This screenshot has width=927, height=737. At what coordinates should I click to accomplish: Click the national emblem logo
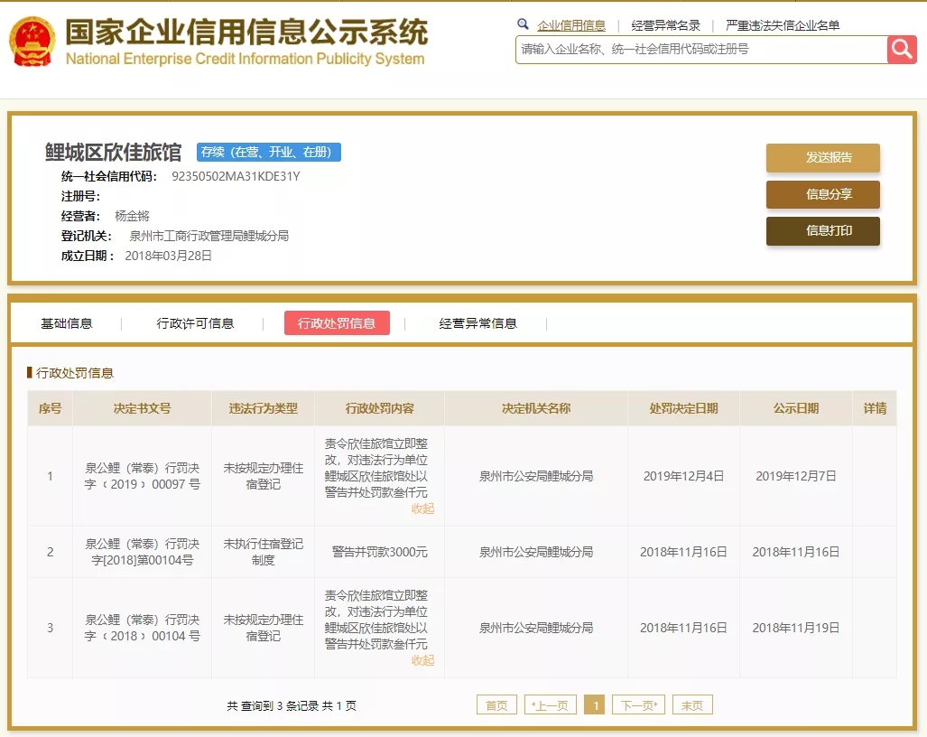click(x=32, y=42)
